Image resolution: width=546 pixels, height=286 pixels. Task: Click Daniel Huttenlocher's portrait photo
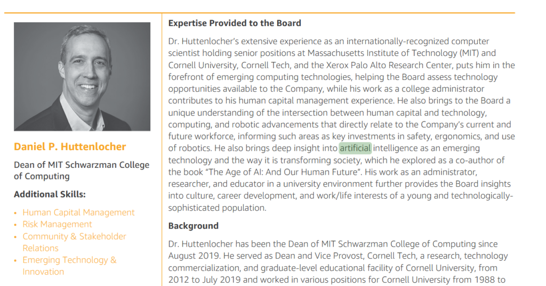pos(82,77)
